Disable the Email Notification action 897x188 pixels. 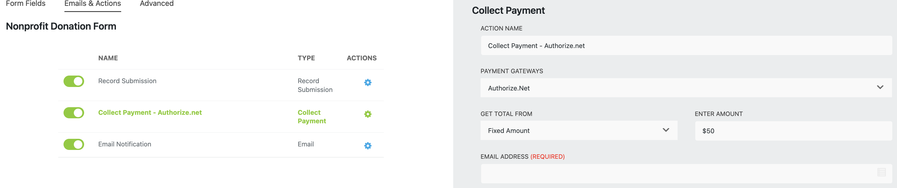74,144
